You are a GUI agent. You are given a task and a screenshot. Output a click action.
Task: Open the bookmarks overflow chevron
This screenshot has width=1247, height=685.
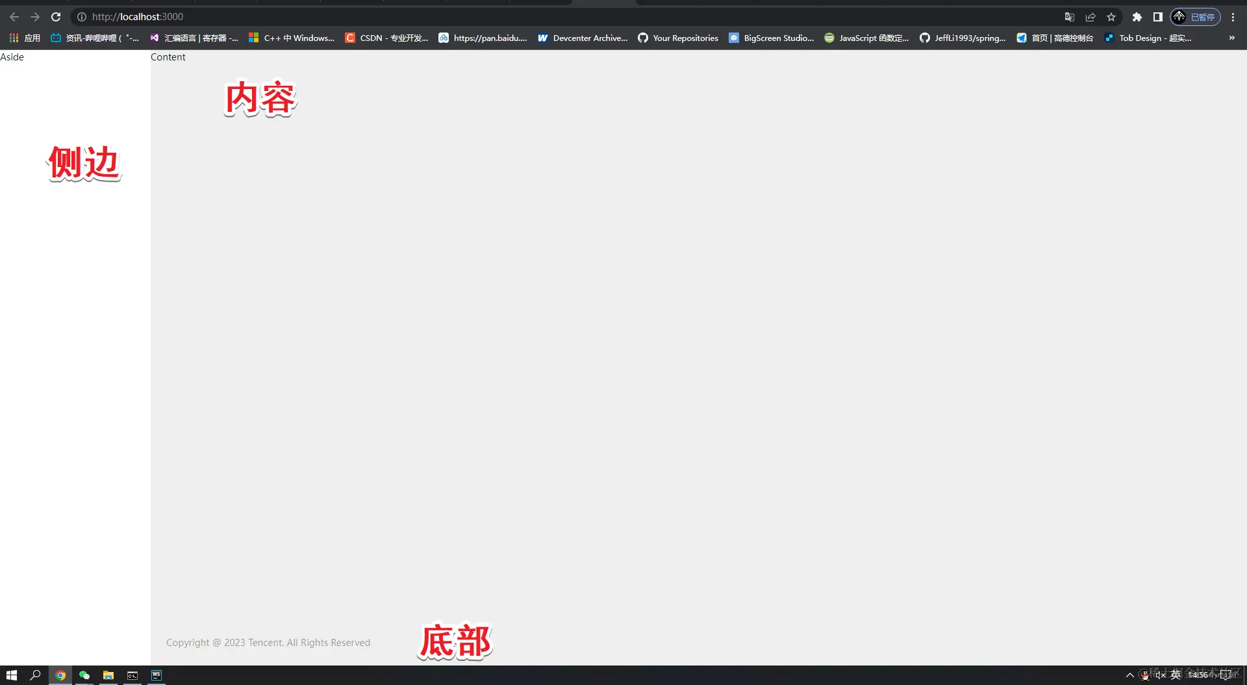point(1231,38)
